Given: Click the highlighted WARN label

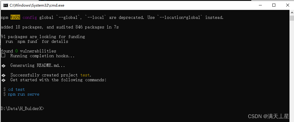Looking at the screenshot, I should pos(15,17).
